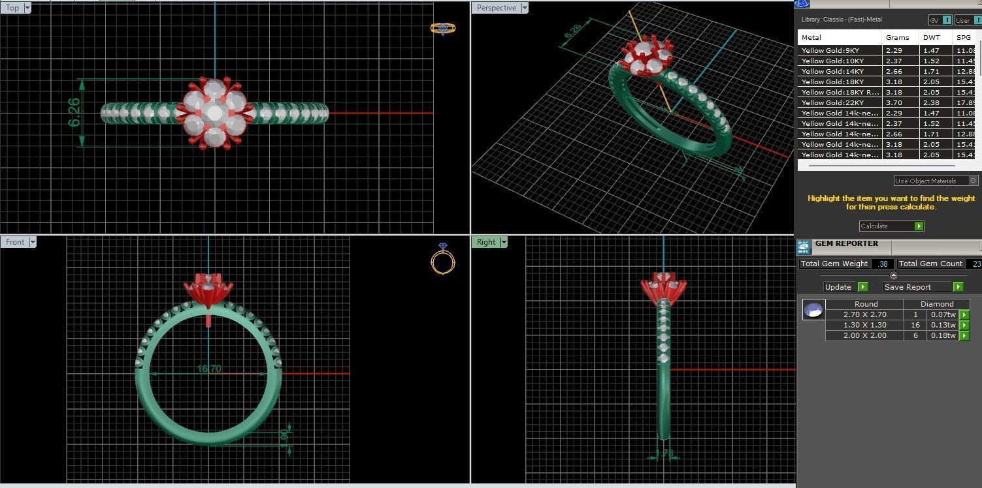
Task: Click the 0.07tw weight cell
Action: click(943, 315)
